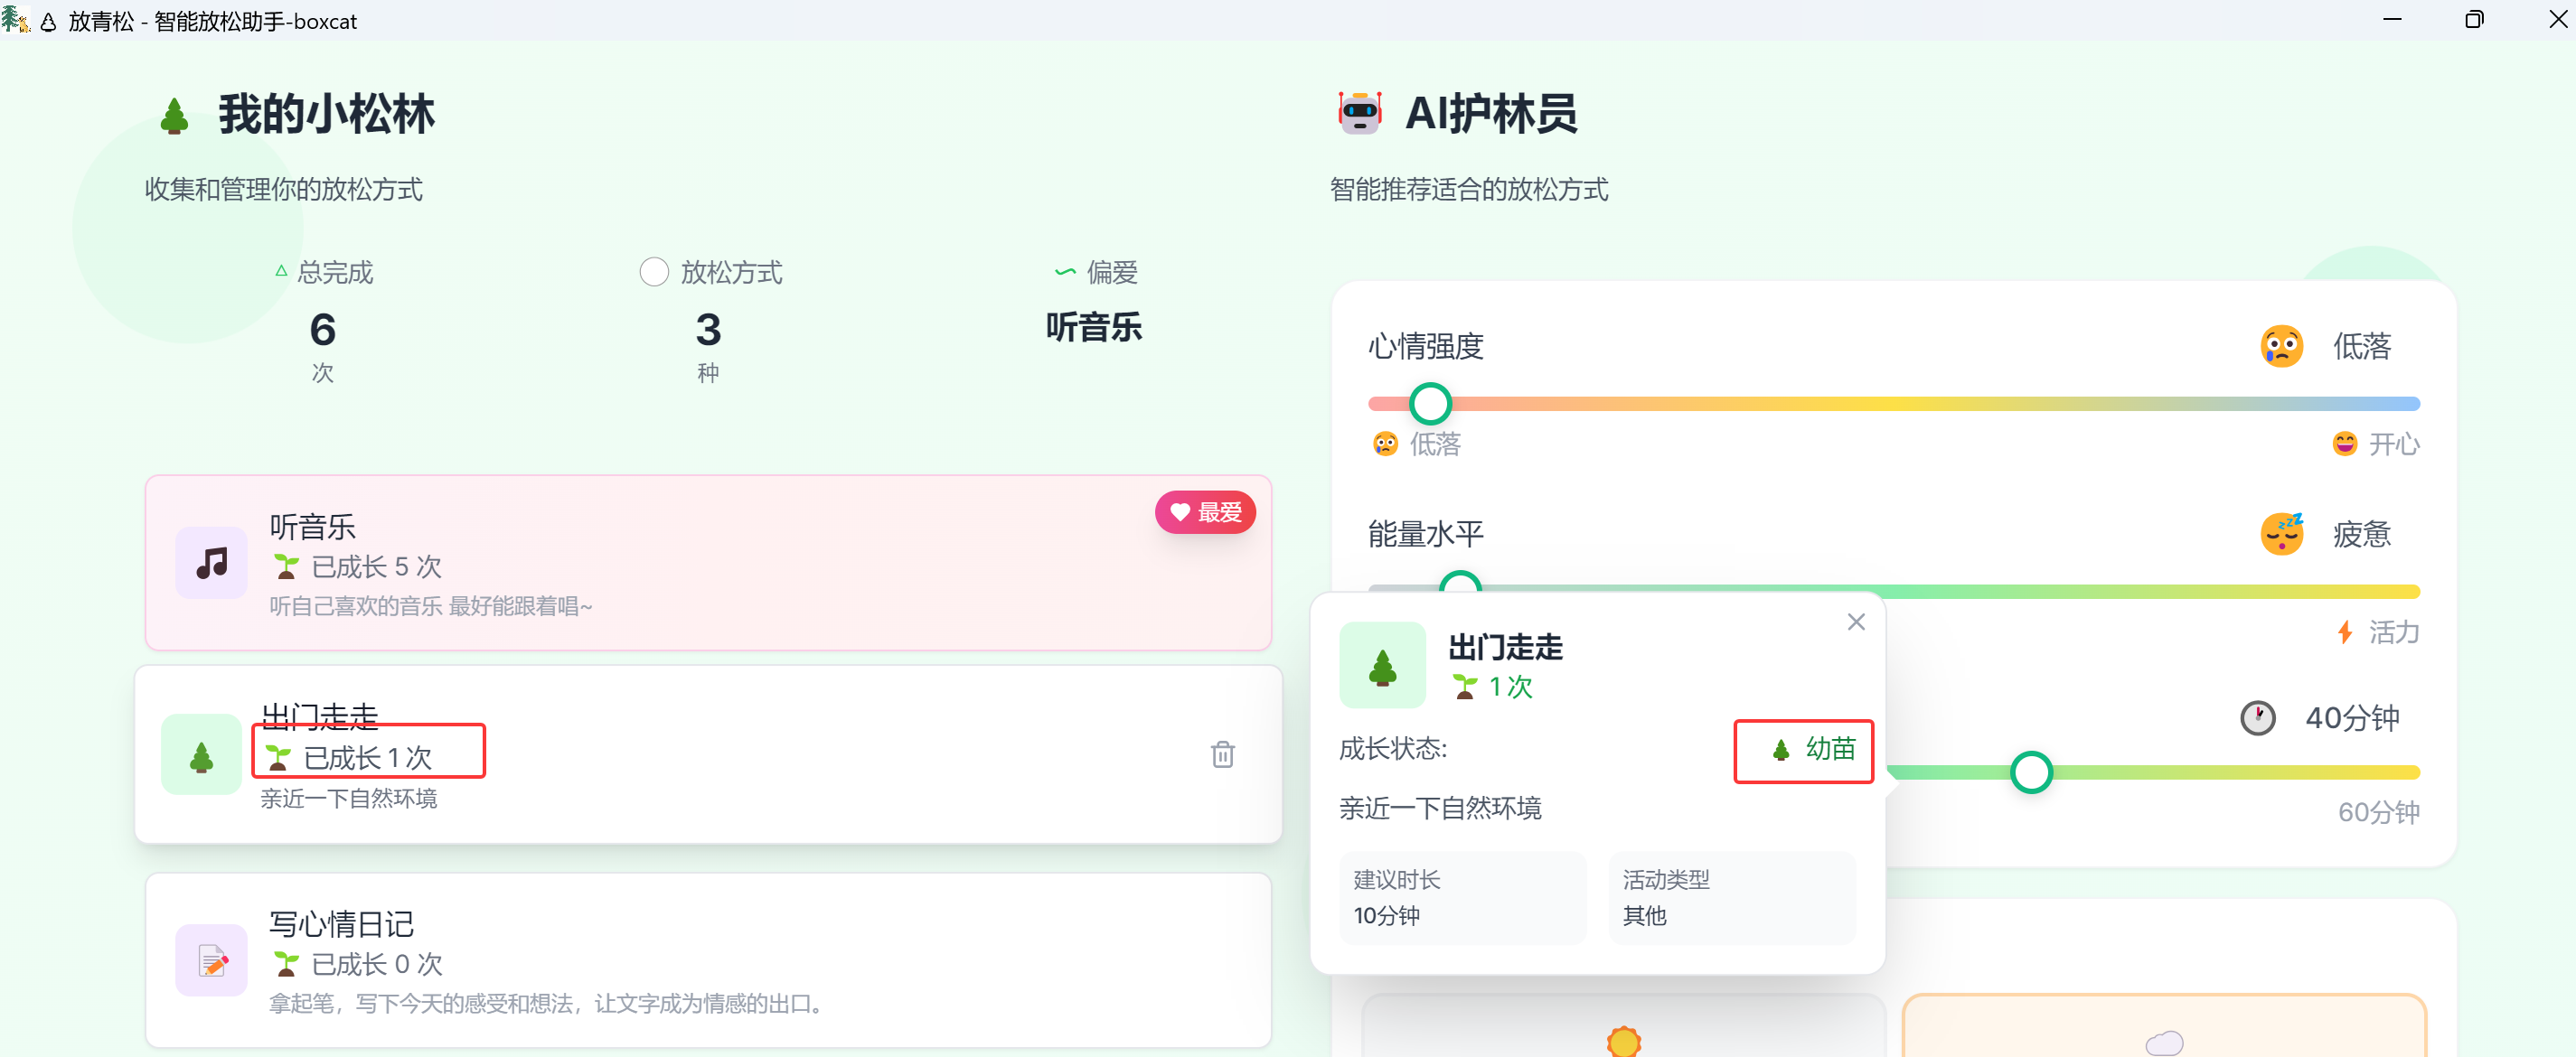2576x1057 pixels.
Task: Click 亲近一下自然环境 description in popup
Action: 1440,809
